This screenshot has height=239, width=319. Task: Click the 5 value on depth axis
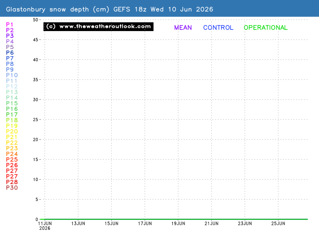coord(37,200)
